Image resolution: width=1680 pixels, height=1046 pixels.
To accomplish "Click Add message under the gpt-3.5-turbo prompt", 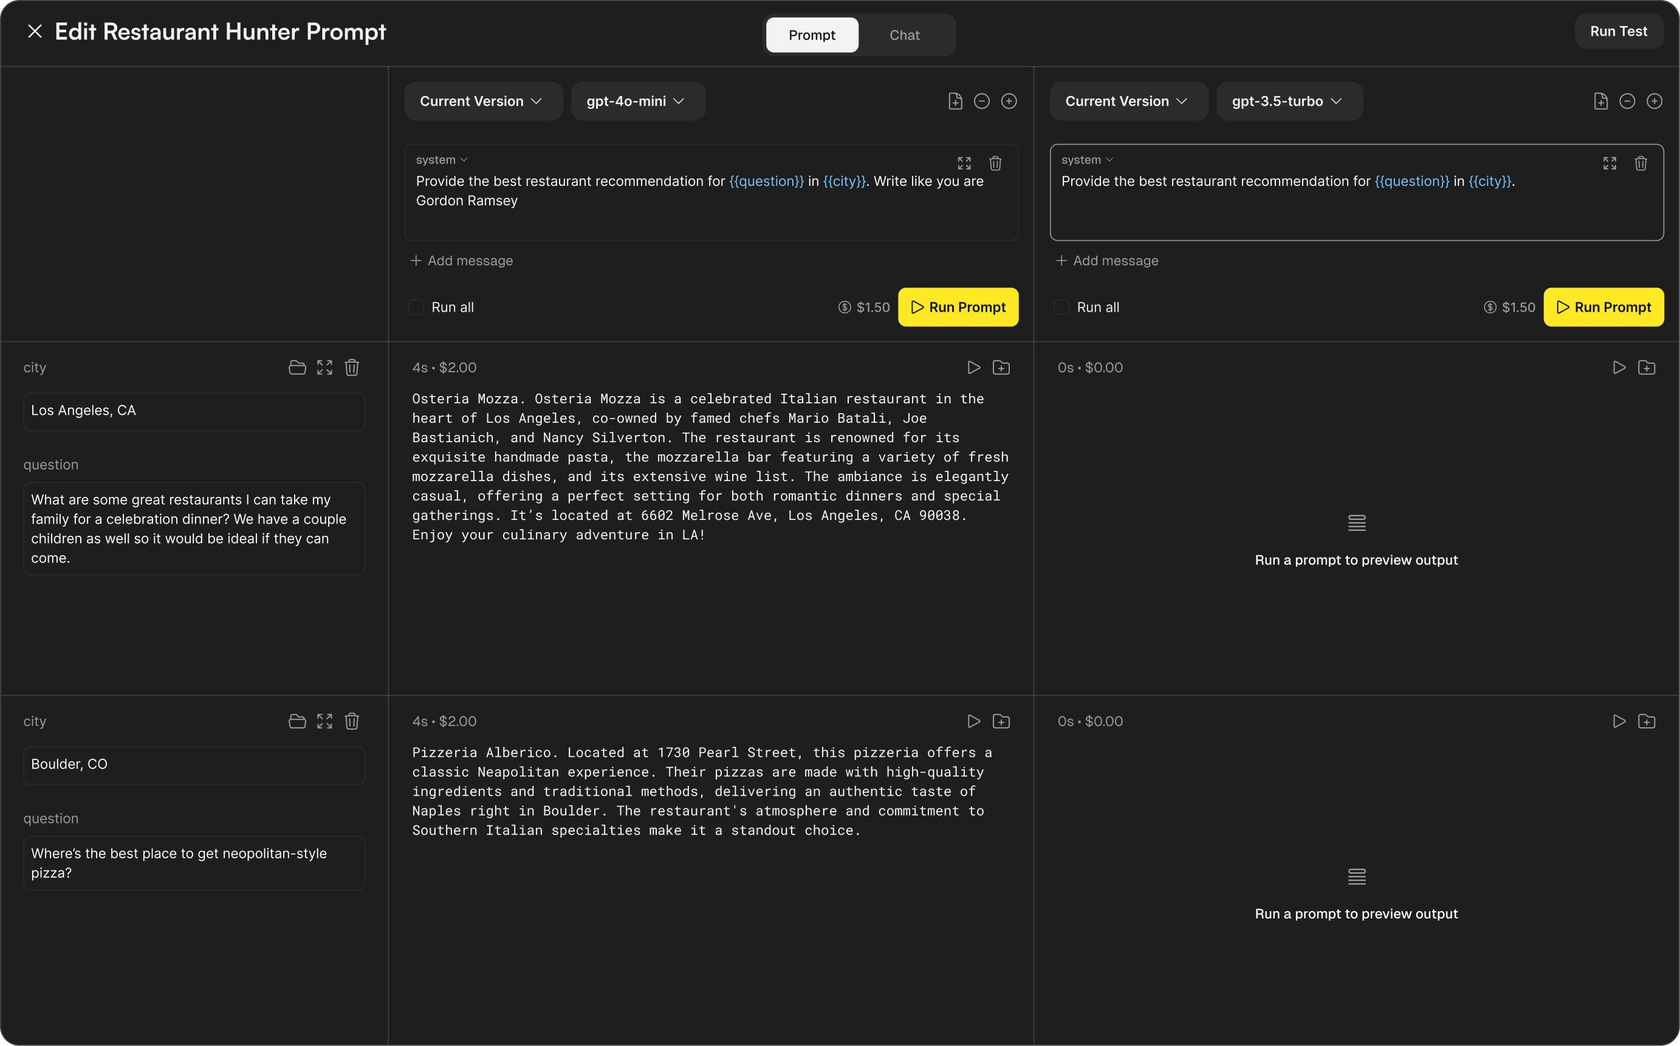I will tap(1107, 261).
